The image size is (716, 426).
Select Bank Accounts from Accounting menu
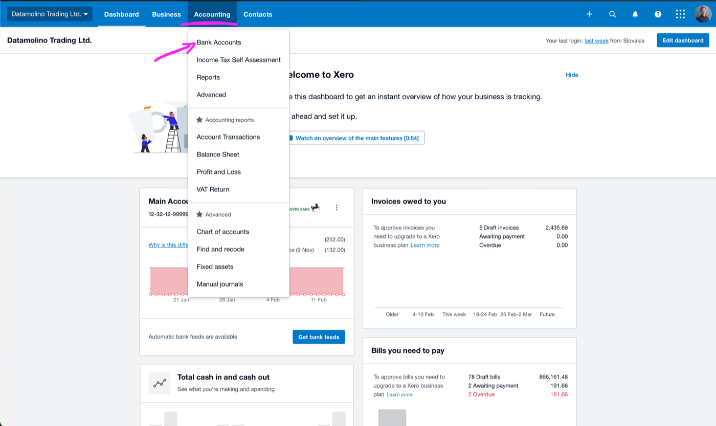click(219, 42)
